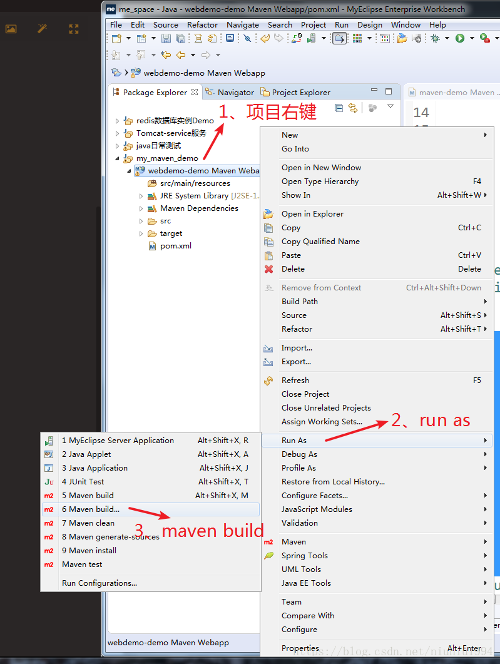Choose Delete in context menu
The height and width of the screenshot is (664, 500).
377,269
